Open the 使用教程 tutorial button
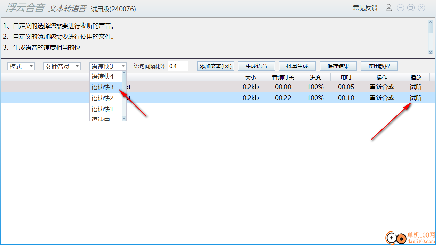436x245 pixels. [379, 66]
